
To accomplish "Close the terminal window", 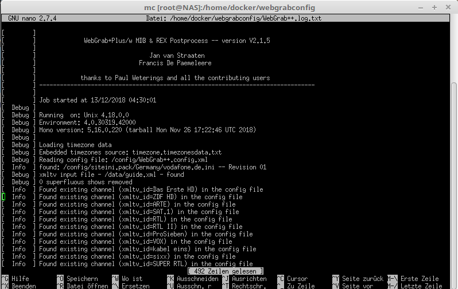I will pos(448,7).
